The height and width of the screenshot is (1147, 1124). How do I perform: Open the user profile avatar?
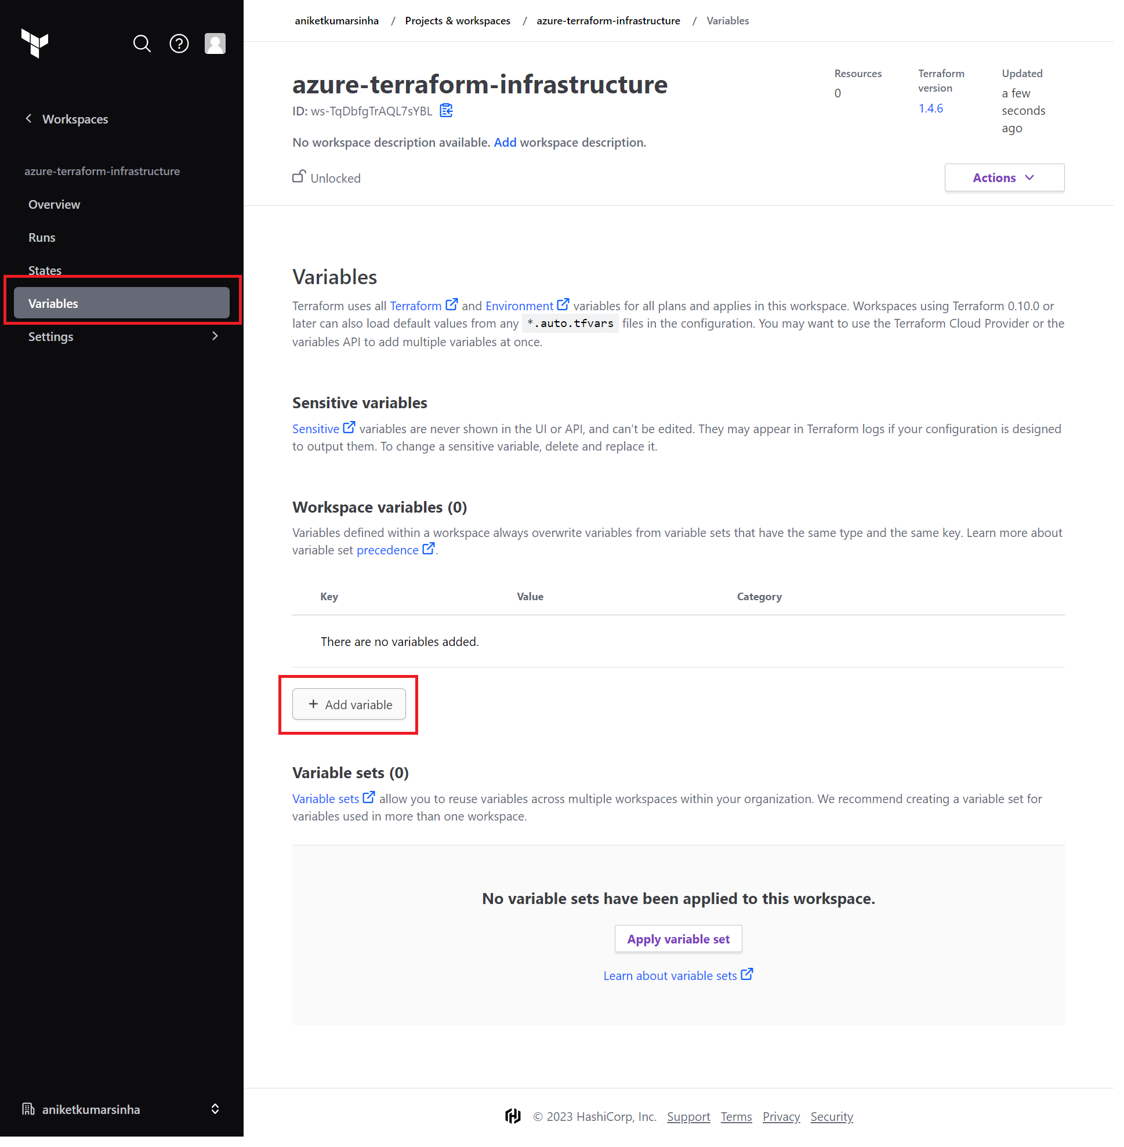point(216,43)
